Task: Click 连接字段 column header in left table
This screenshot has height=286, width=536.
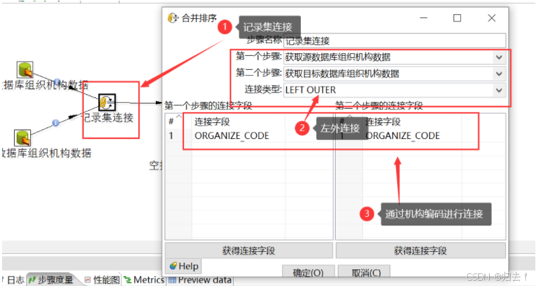Action: point(212,122)
